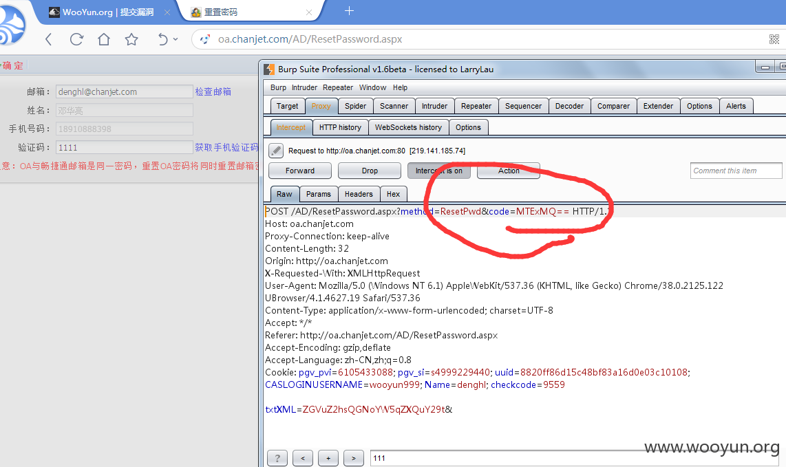The height and width of the screenshot is (467, 786).
Task: Open the Extender tab
Action: tap(658, 106)
